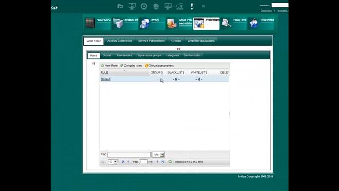The image size is (339, 191).
Task: Click the Find search input field
Action: pos(129,154)
